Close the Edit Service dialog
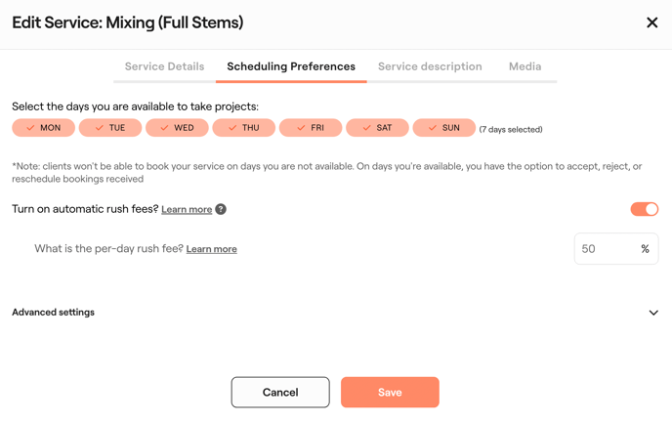 tap(652, 22)
